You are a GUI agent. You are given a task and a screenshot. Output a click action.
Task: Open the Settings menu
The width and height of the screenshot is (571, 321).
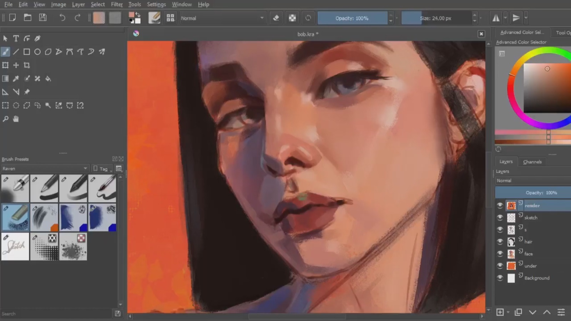(x=156, y=4)
